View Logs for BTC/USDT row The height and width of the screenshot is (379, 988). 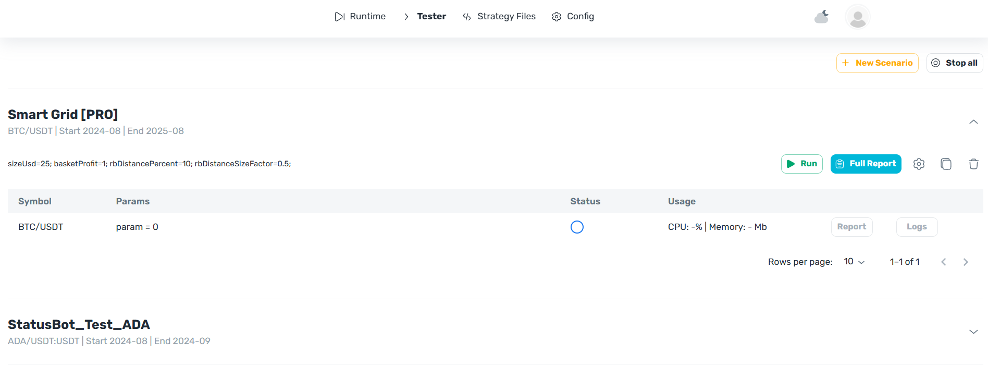pyautogui.click(x=917, y=227)
